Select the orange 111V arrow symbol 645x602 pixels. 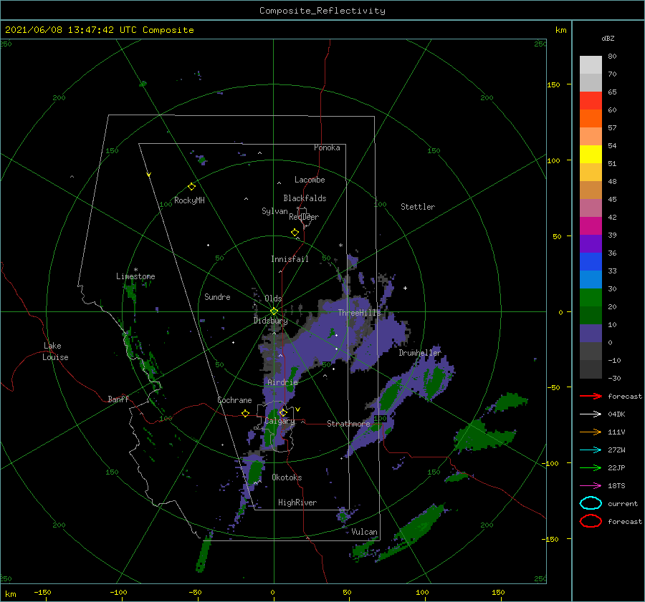click(591, 432)
